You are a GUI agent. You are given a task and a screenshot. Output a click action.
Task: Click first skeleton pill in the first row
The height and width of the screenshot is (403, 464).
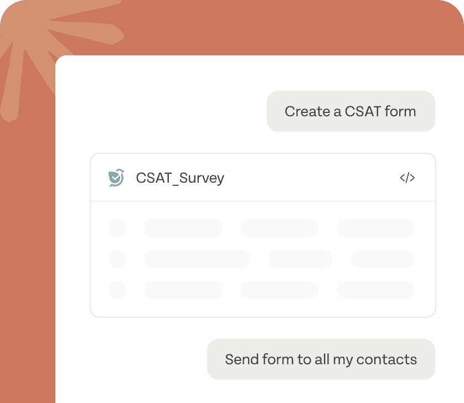(x=183, y=228)
